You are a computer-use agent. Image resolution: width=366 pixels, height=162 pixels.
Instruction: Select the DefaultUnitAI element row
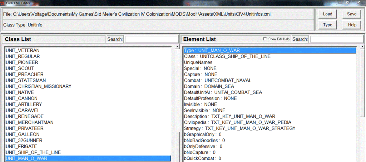[269, 92]
